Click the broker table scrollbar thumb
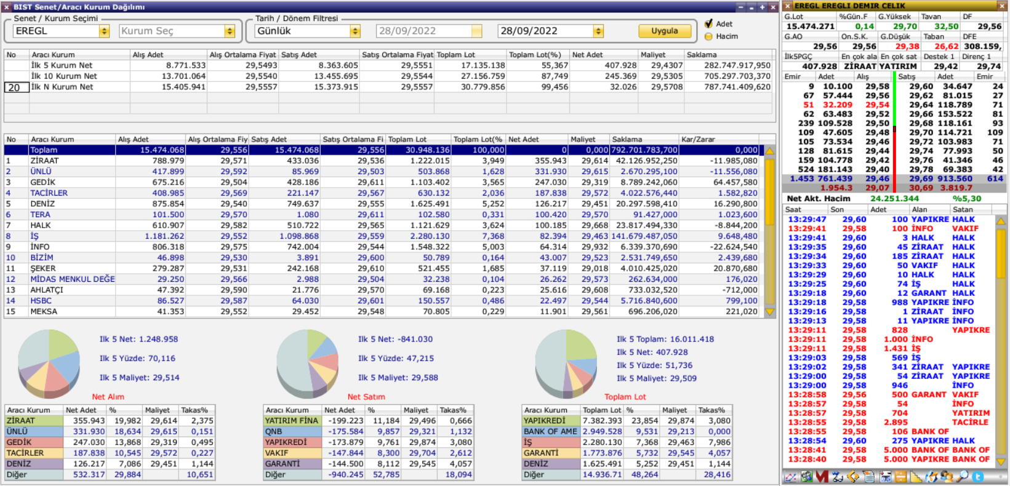This screenshot has width=1010, height=486. [x=769, y=192]
